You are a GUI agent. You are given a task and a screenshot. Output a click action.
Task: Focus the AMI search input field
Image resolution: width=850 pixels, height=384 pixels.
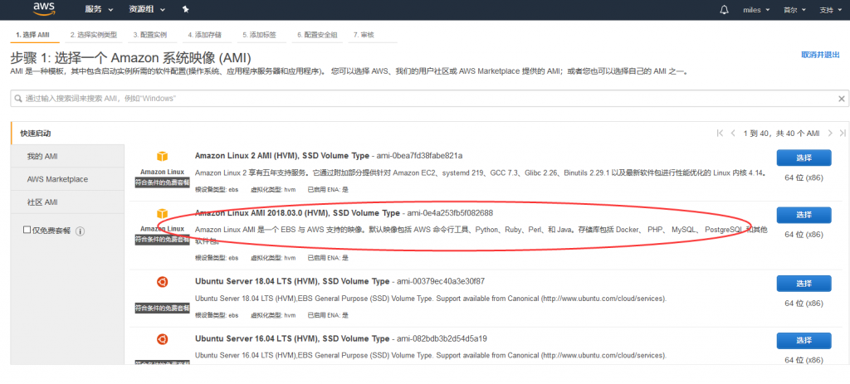point(429,99)
